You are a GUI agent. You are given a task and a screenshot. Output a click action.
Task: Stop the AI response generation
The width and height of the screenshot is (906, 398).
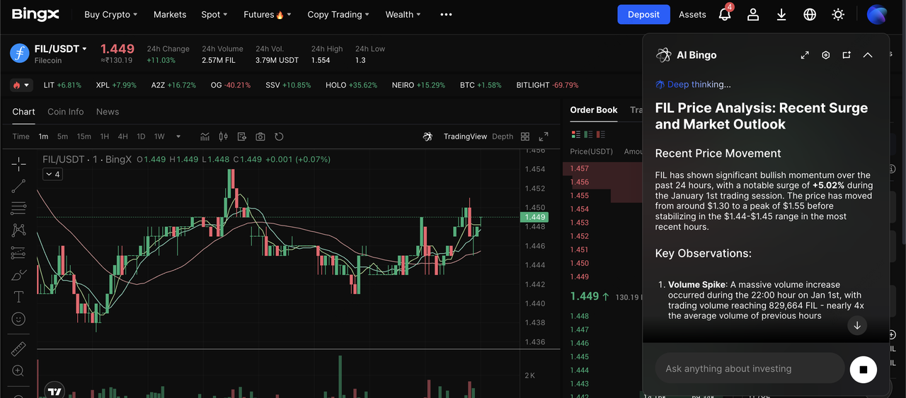(x=863, y=369)
